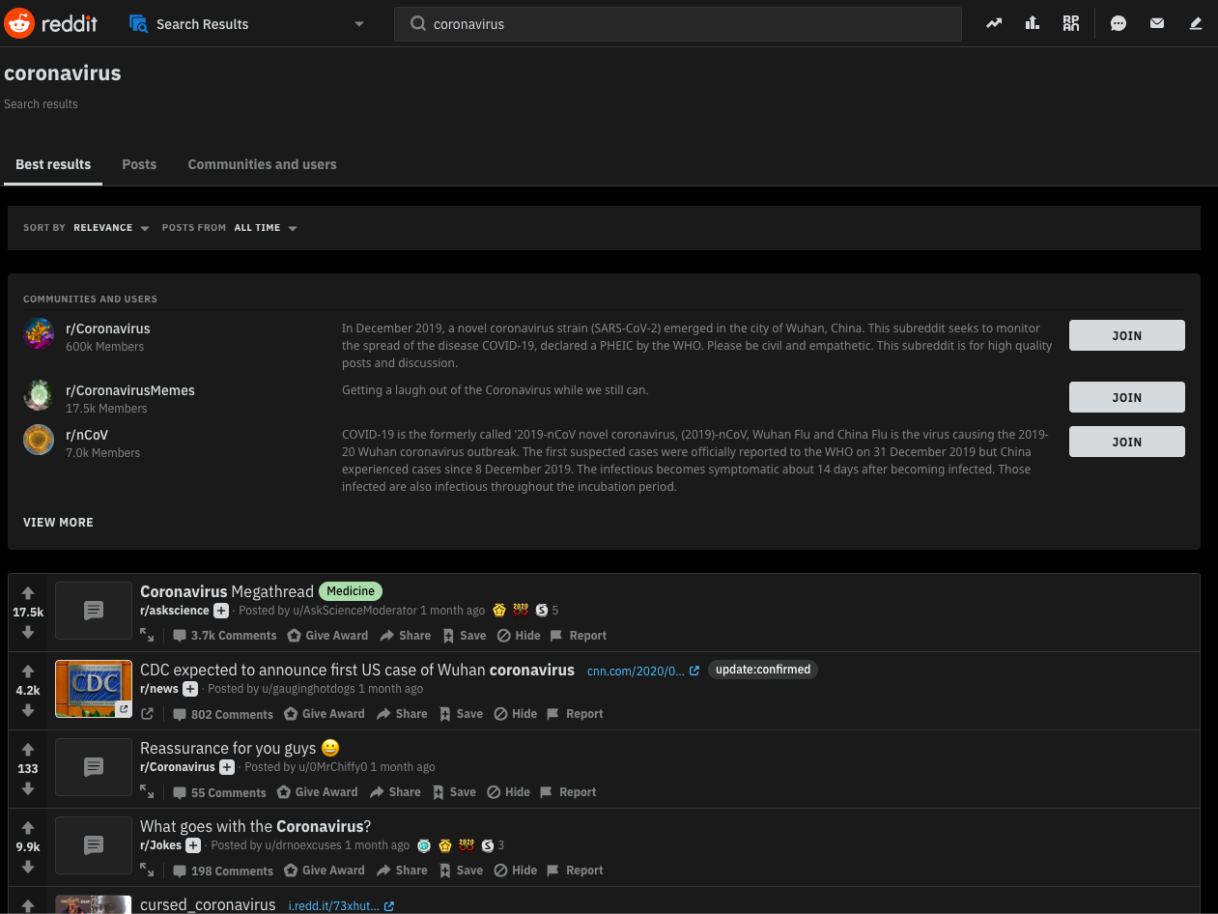This screenshot has width=1218, height=914.
Task: Upvote the Coronavirus Megathread post
Action: [x=27, y=592]
